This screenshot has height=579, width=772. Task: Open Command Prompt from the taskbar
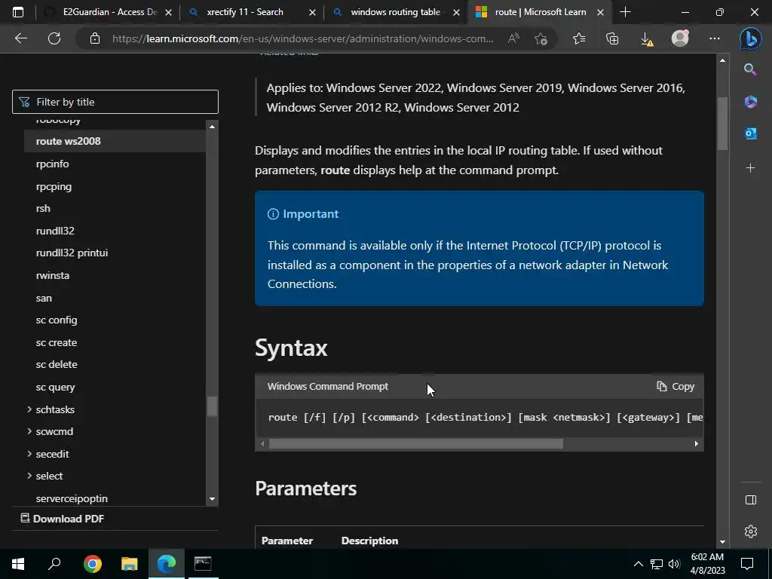click(203, 564)
